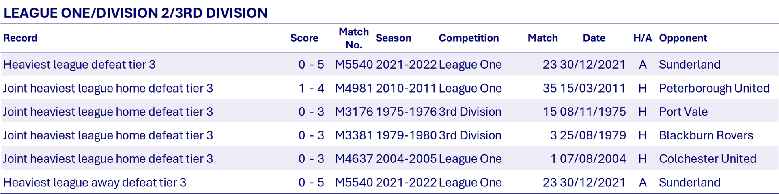Select the Heaviest league away defeat tier 3 record
The width and height of the screenshot is (779, 194).
[95, 182]
